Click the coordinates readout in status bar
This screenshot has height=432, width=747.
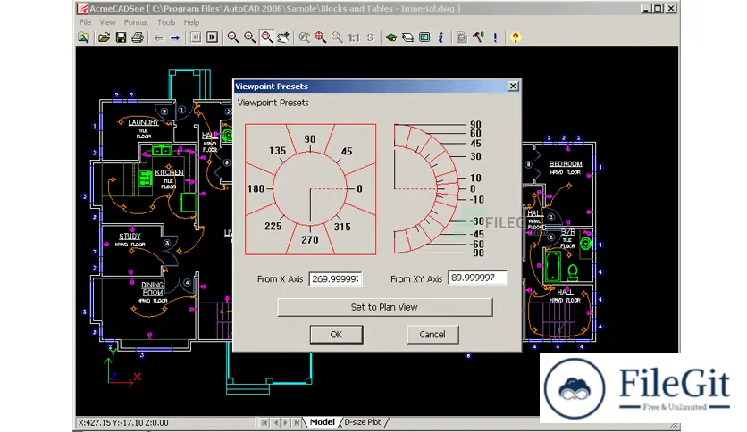pyautogui.click(x=123, y=422)
